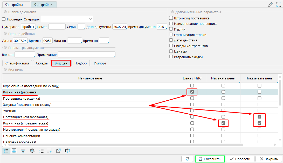Enable the Разрешить скидки checkbox

click(x=171, y=57)
